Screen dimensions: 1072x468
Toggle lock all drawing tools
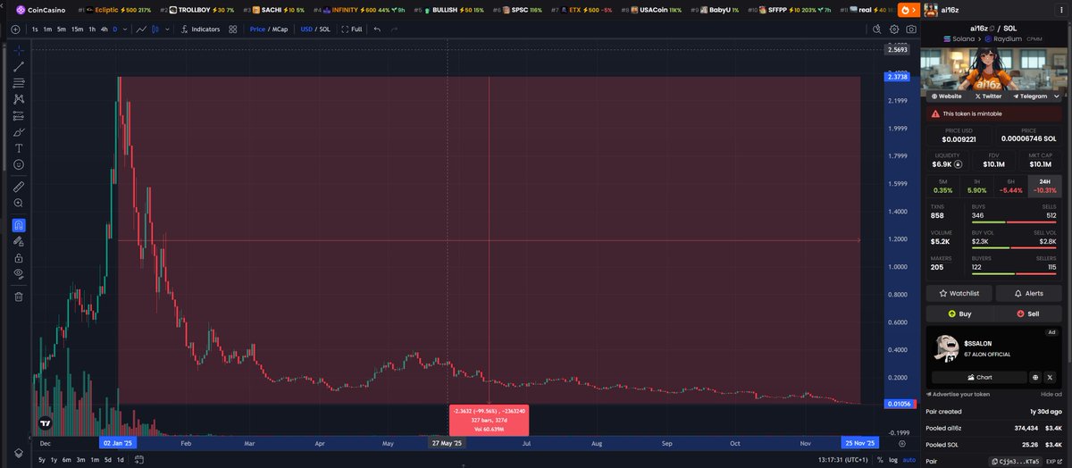pos(19,257)
